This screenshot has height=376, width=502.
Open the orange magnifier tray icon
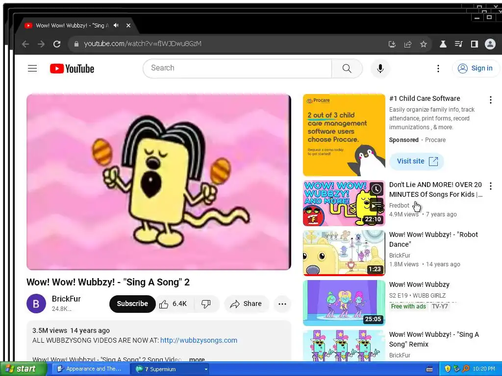click(466, 369)
